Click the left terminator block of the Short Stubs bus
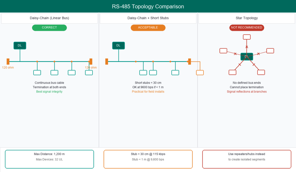Screen dimensions: 296x172 coord(107,62)
